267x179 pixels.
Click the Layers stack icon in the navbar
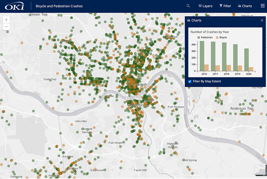tap(200, 6)
